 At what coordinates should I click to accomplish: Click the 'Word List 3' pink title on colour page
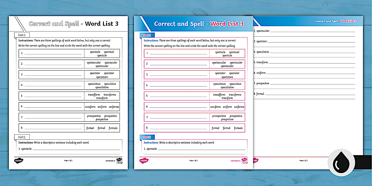[227, 24]
